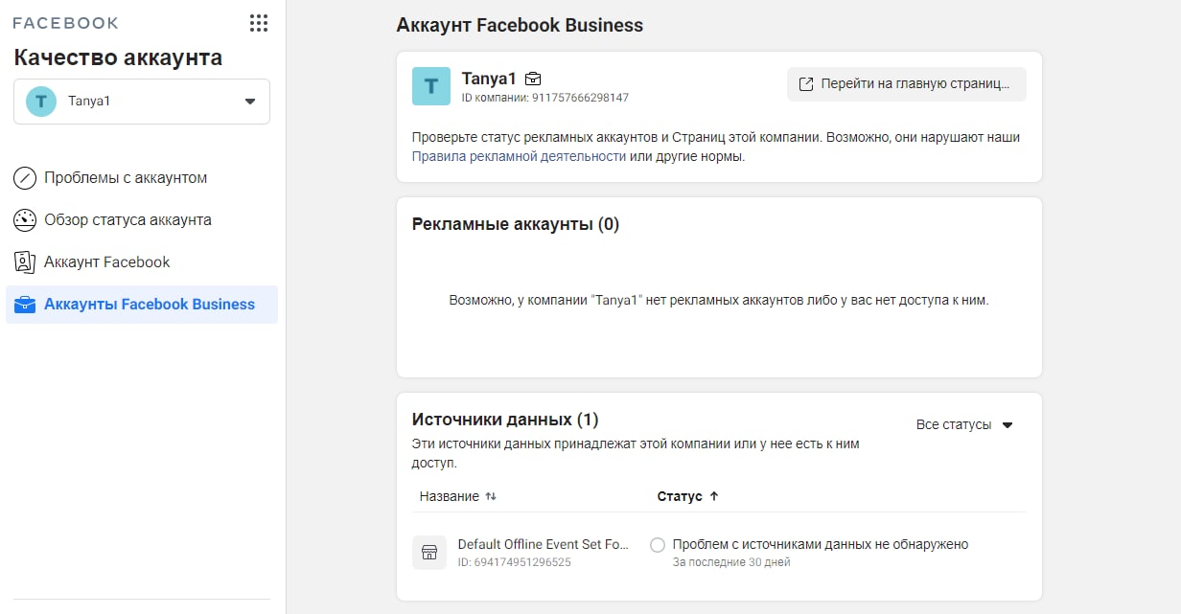Image resolution: width=1181 pixels, height=614 pixels.
Task: Click the external link icon on Перейти button
Action: tap(806, 84)
